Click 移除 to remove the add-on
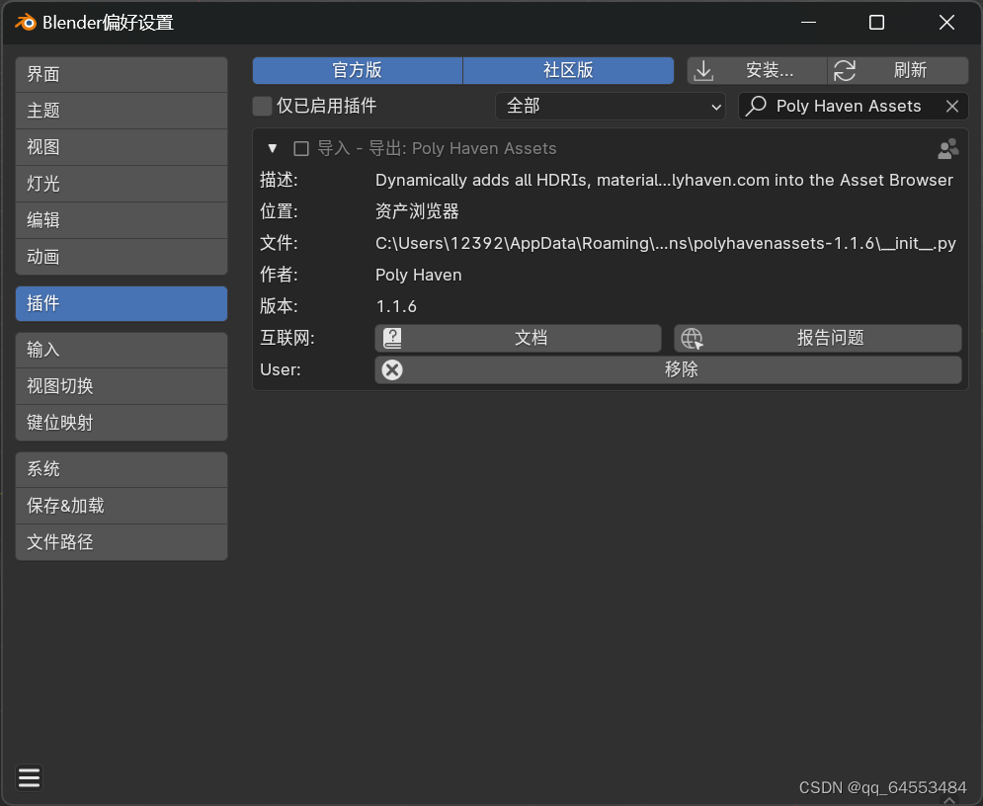 pos(668,369)
